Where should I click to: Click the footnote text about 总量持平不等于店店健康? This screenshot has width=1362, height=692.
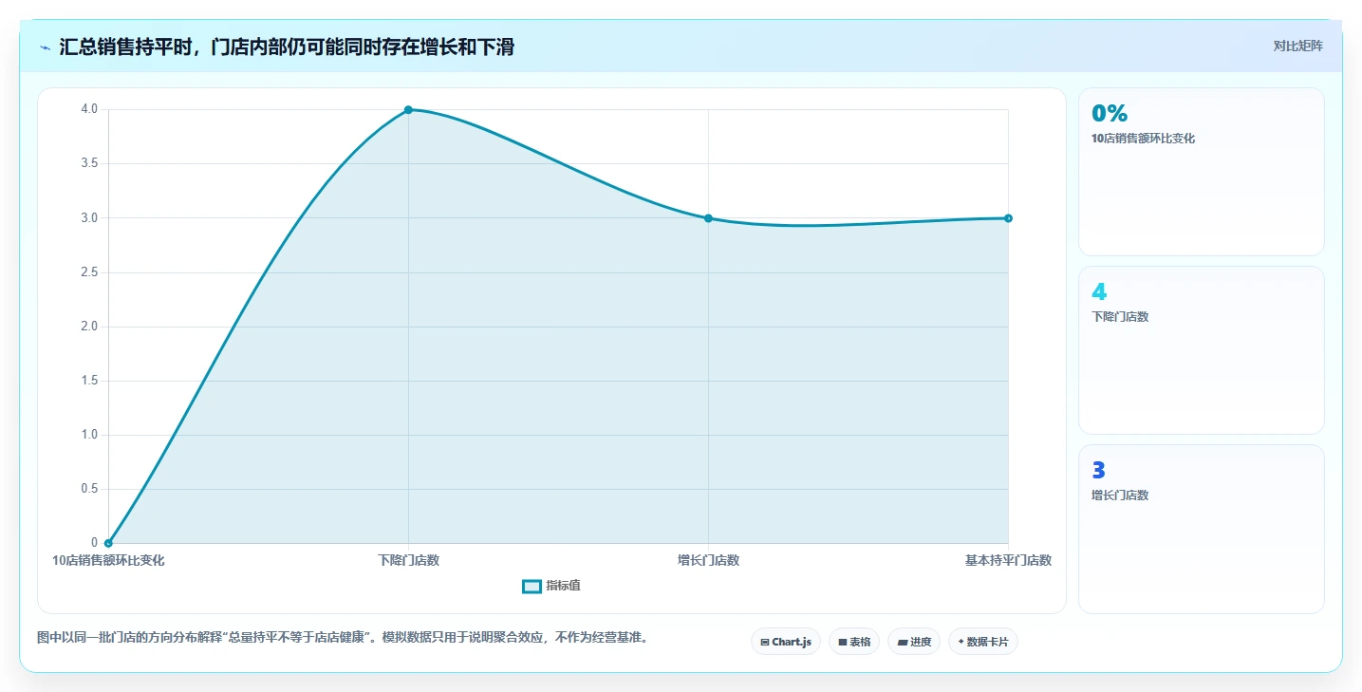pos(343,638)
